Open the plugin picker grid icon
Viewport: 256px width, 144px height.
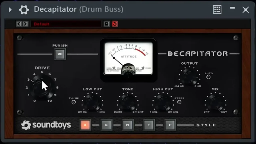pyautogui.click(x=217, y=10)
